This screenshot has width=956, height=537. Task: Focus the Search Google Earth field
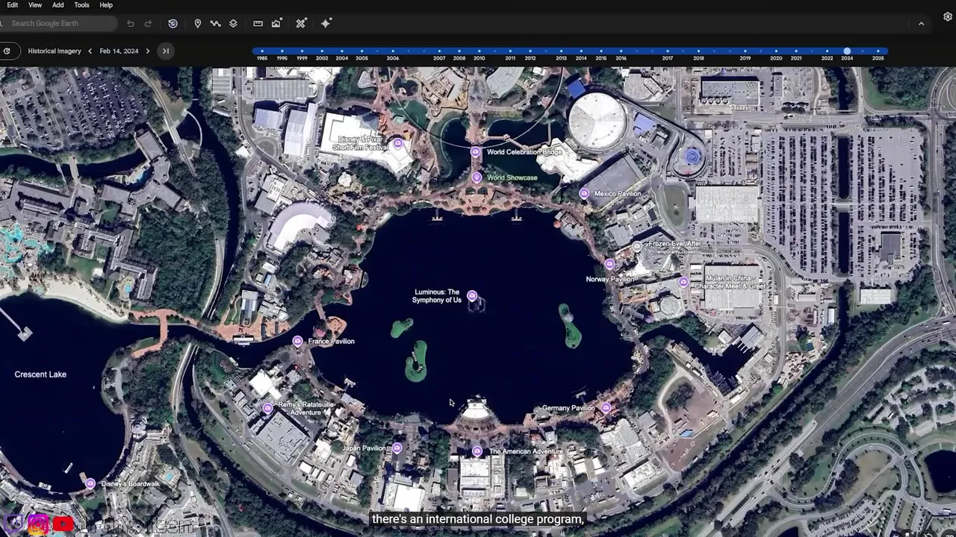(x=60, y=24)
